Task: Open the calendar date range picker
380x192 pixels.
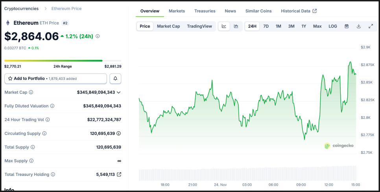Action: pyautogui.click(x=347, y=26)
